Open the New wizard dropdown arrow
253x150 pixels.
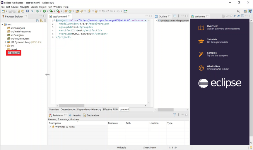[6, 11]
